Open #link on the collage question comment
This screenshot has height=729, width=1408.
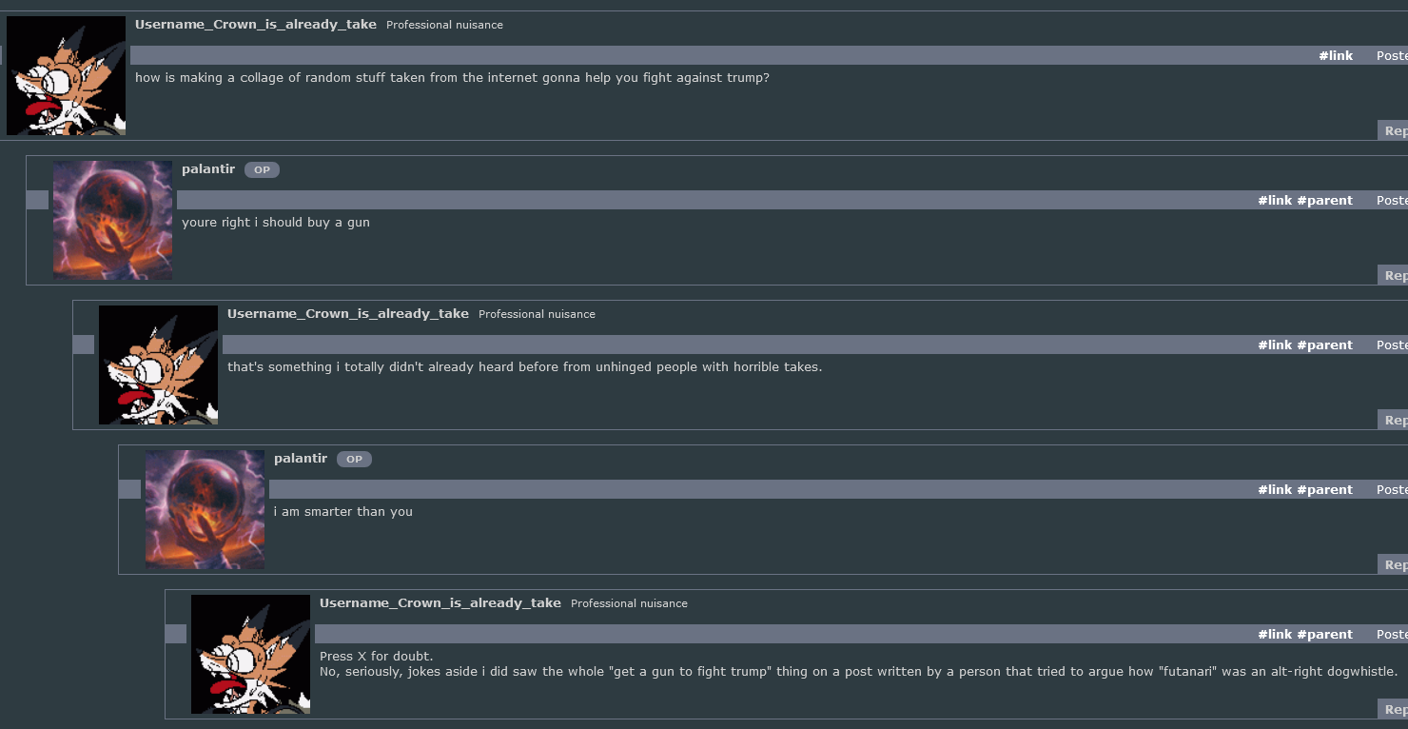[1335, 56]
